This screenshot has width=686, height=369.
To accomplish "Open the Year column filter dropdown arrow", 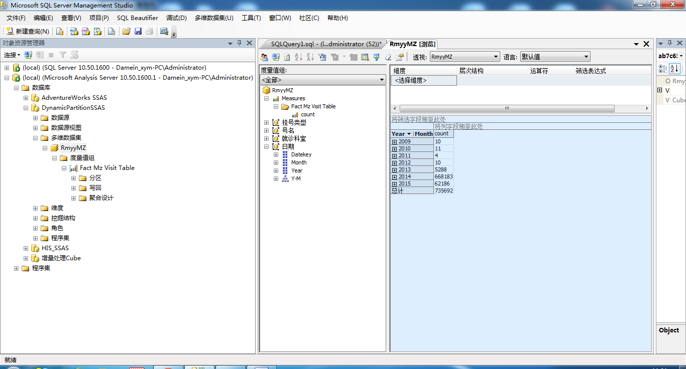I will 409,134.
